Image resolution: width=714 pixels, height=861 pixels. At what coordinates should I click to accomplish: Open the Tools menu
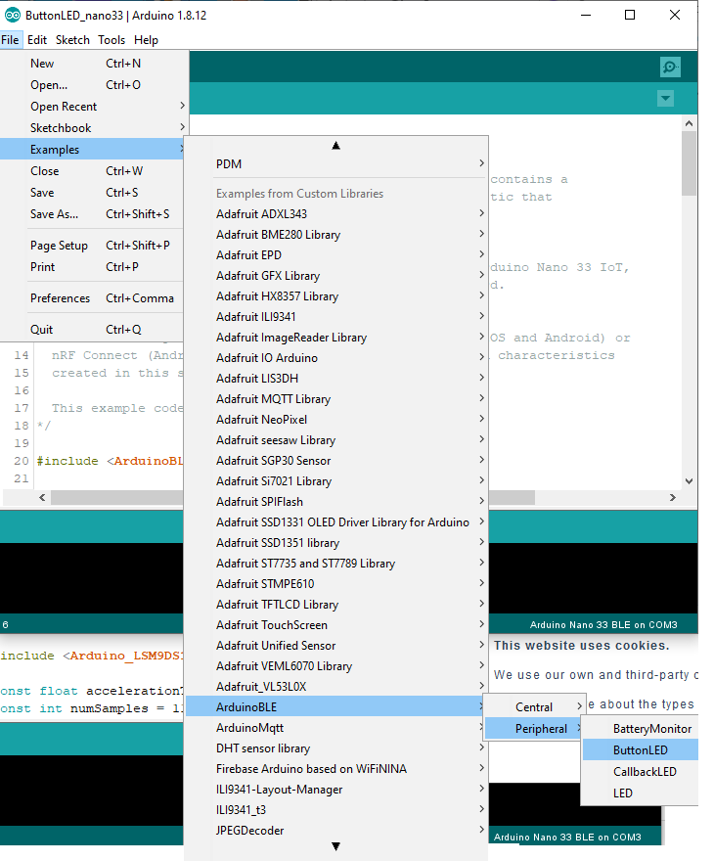tap(112, 40)
